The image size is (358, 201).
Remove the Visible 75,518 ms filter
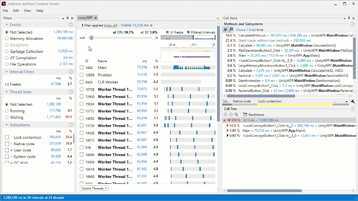pos(151,25)
